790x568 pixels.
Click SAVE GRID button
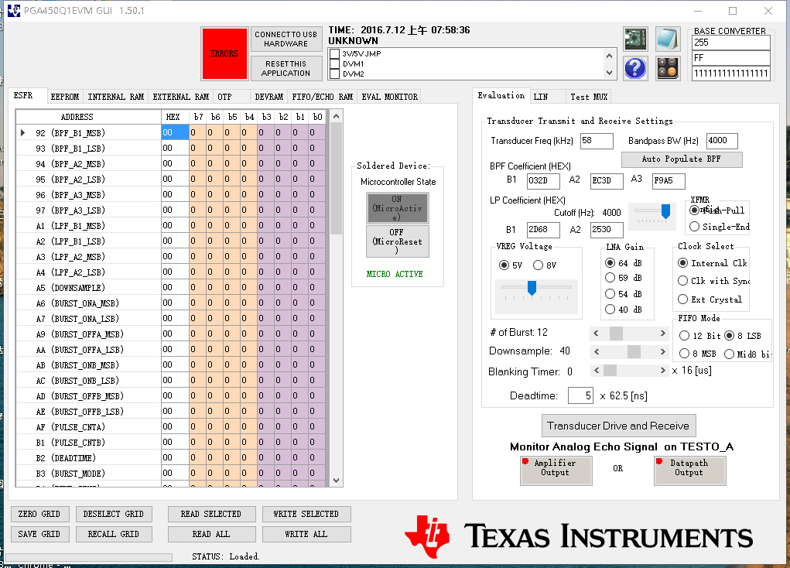pyautogui.click(x=39, y=534)
